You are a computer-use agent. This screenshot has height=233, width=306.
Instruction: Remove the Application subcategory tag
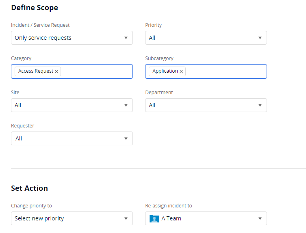181,71
